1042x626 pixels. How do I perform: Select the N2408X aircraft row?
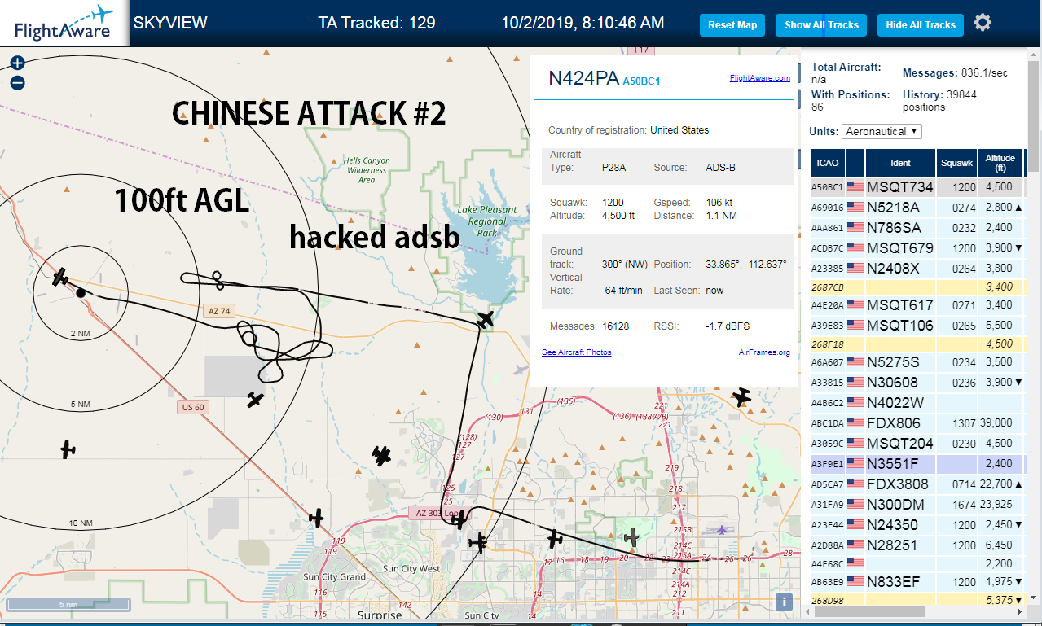tap(918, 267)
